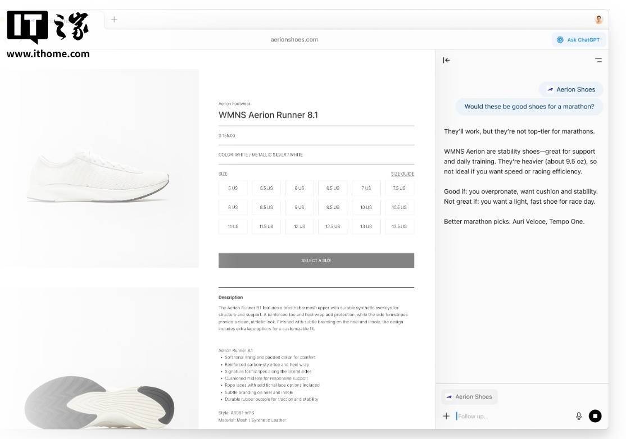Click the aerionshoes.com address bar
This screenshot has width=626, height=439.
click(x=294, y=40)
